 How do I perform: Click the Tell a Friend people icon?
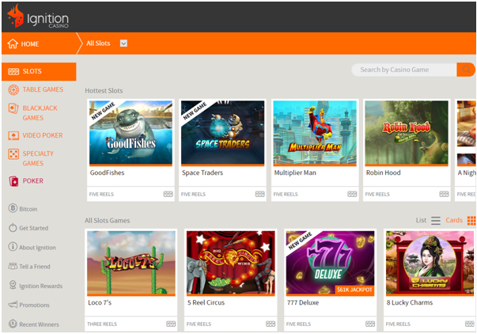[13, 266]
